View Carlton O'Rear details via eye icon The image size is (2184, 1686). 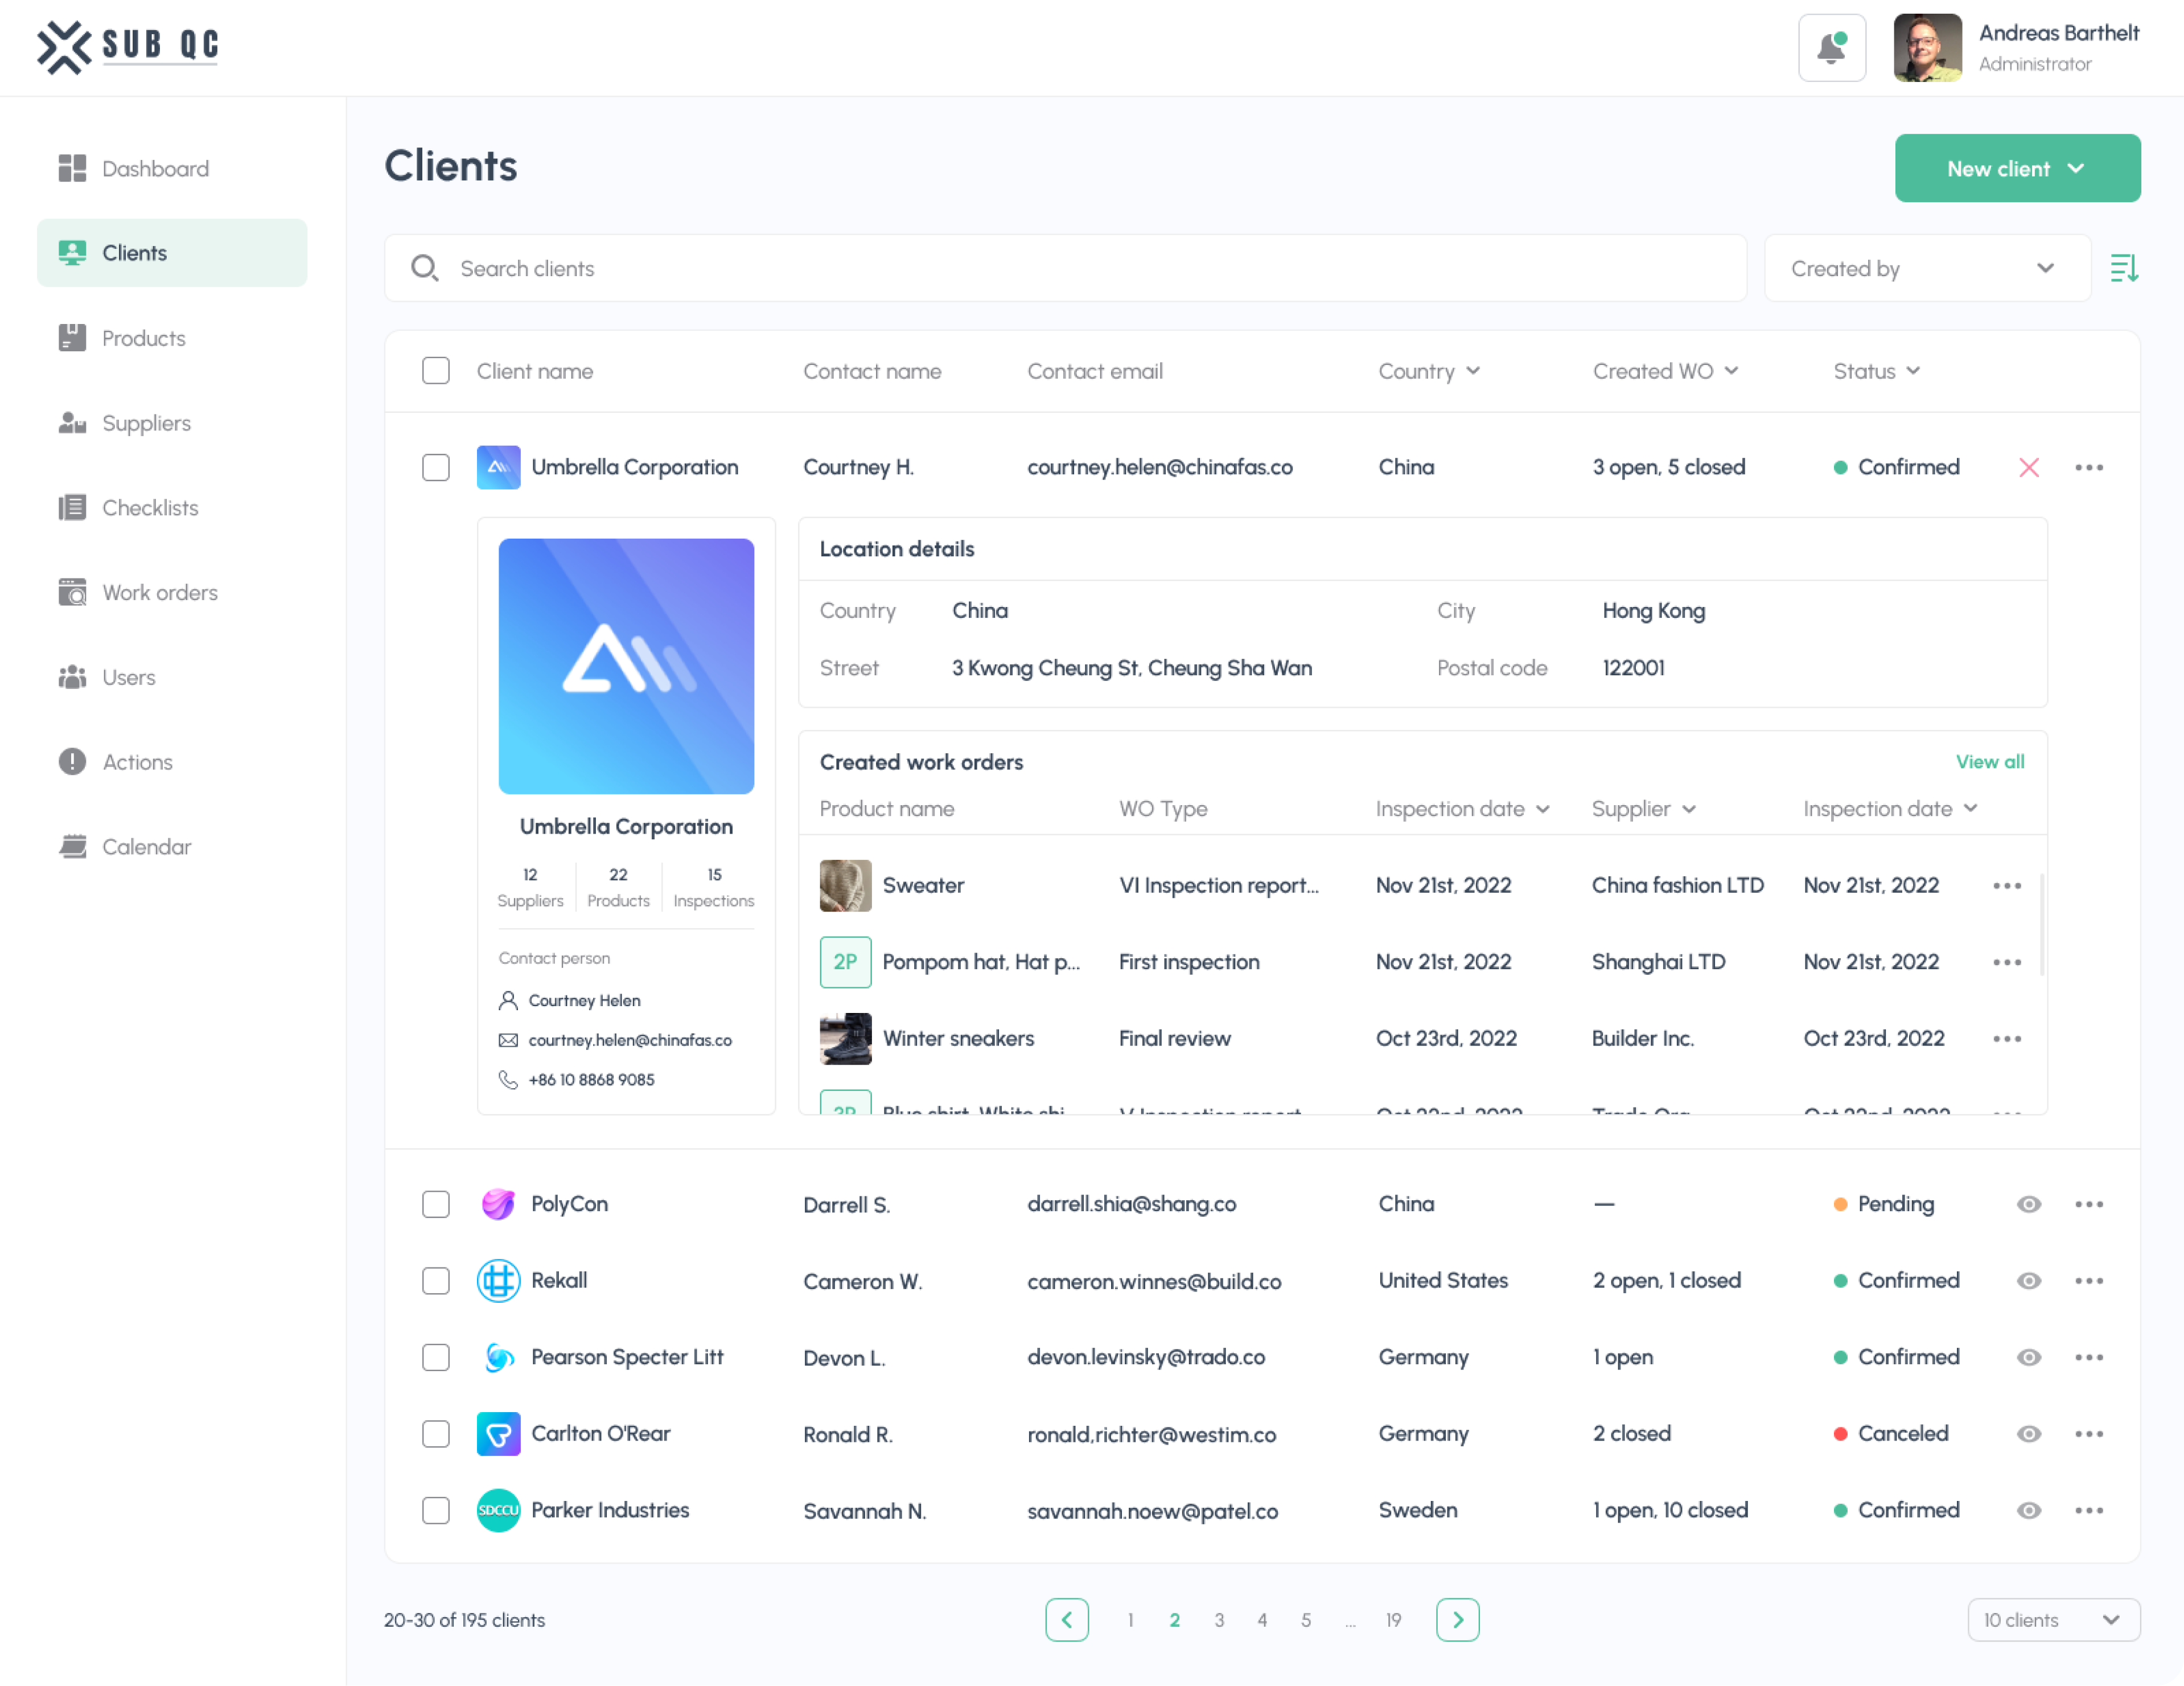click(2028, 1434)
